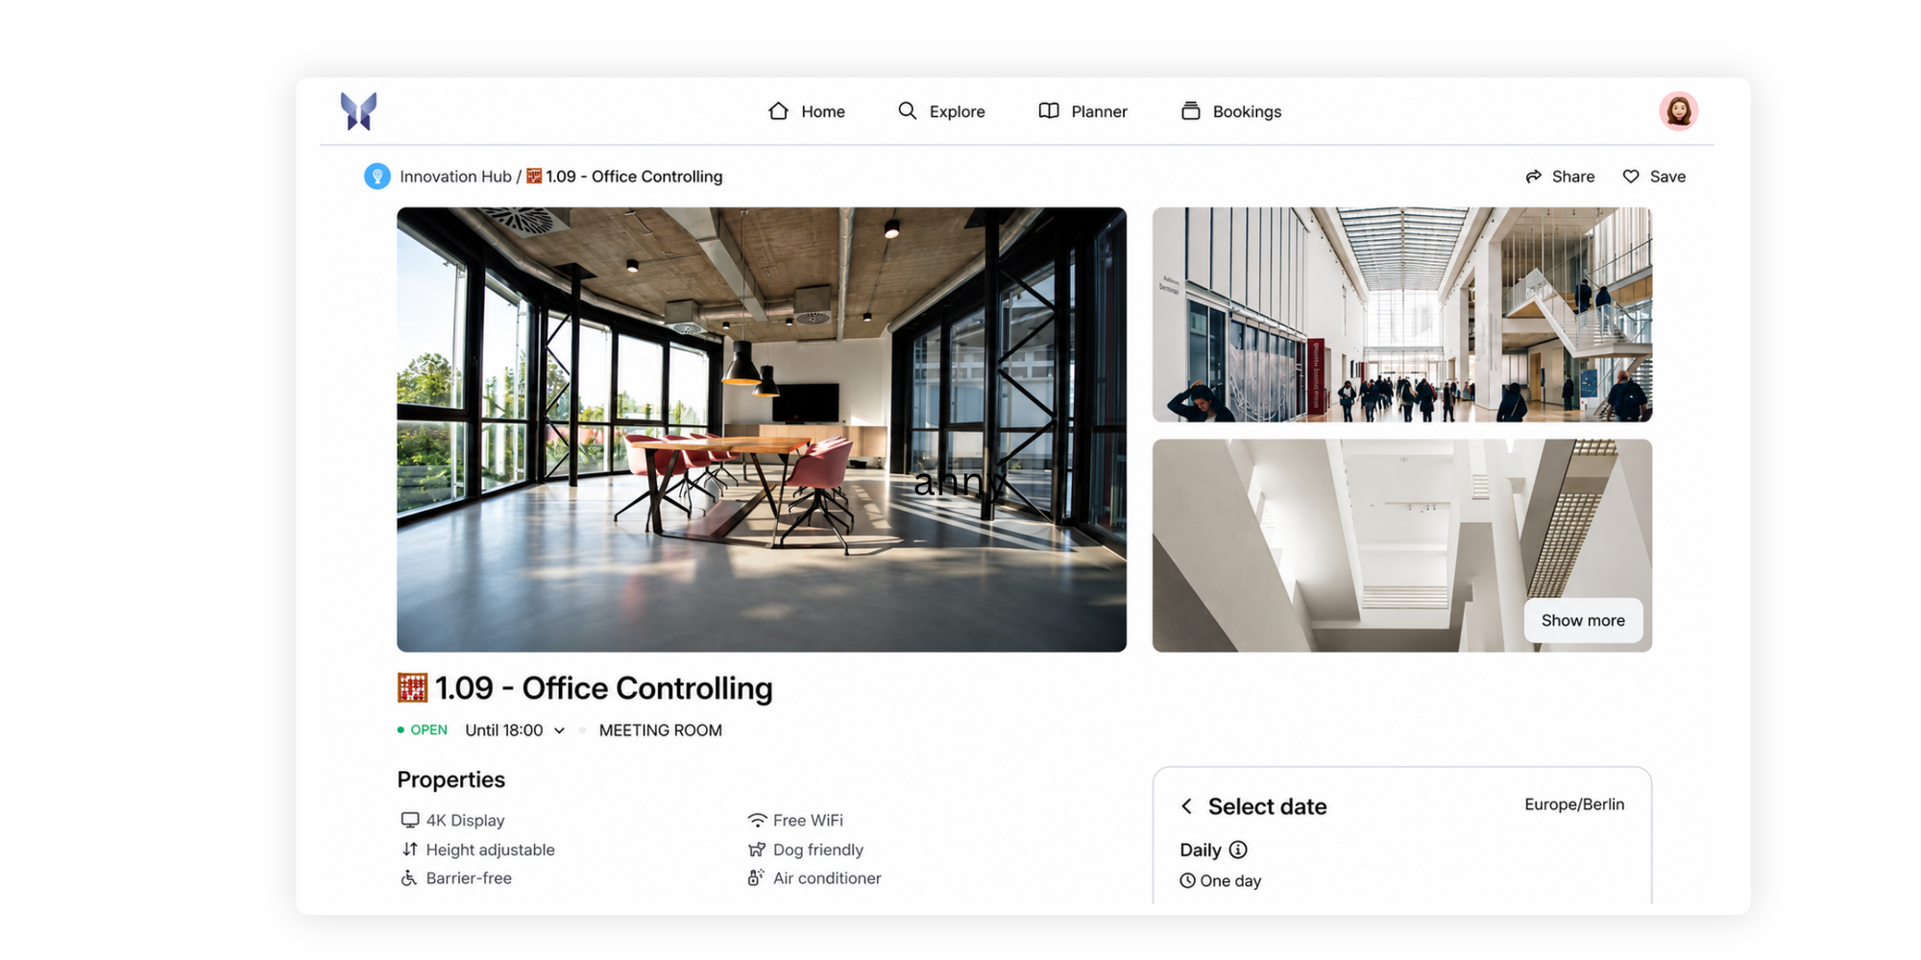This screenshot has height=960, width=1921.
Task: Click the 4K Display monitor icon
Action: pyautogui.click(x=410, y=820)
